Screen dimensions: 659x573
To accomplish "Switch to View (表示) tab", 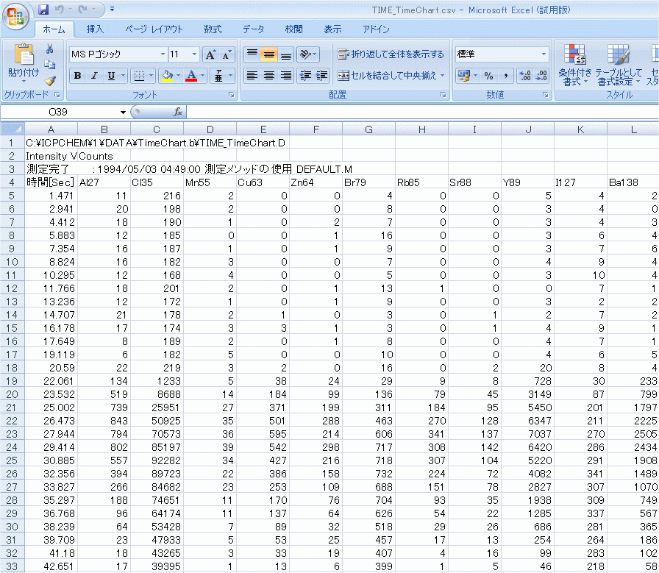I will 332,29.
